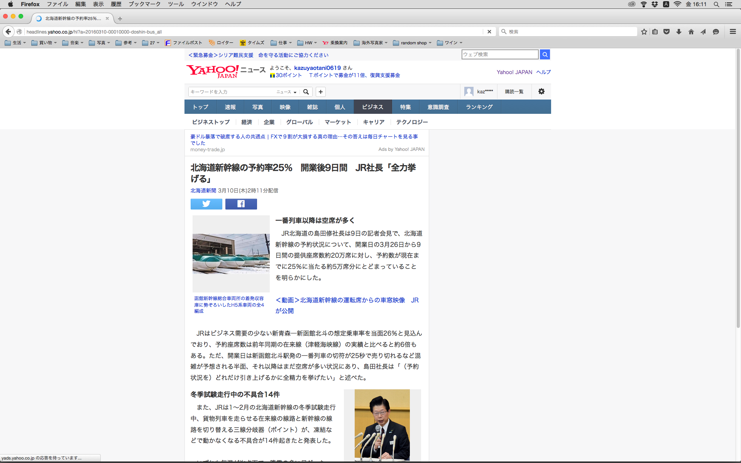The height and width of the screenshot is (463, 741).
Task: Open the Pocket save icon
Action: pyautogui.click(x=667, y=32)
